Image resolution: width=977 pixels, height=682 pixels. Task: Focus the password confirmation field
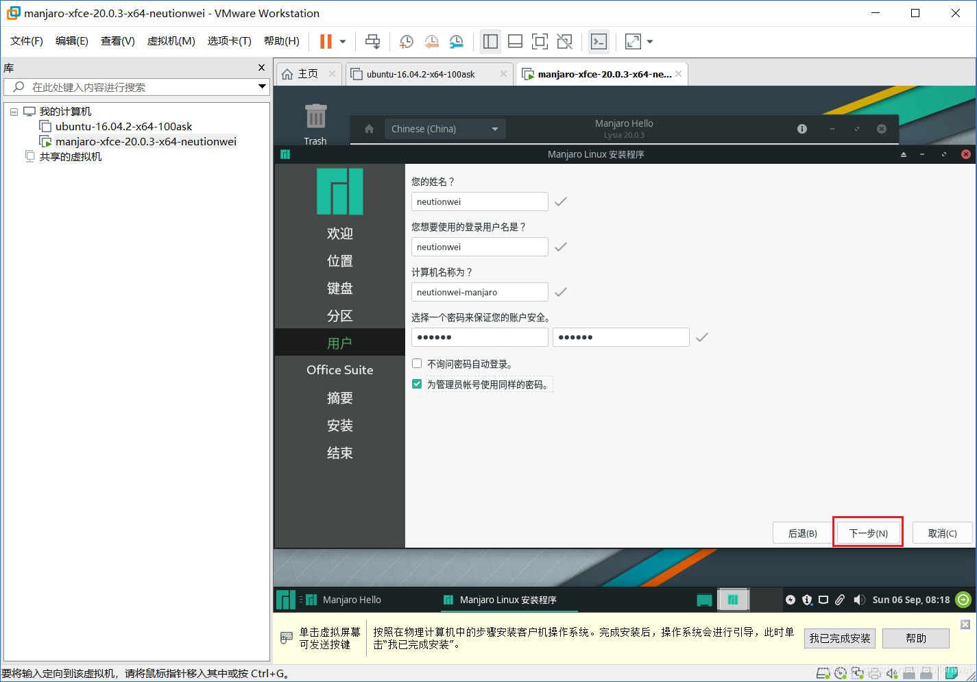pyautogui.click(x=620, y=337)
